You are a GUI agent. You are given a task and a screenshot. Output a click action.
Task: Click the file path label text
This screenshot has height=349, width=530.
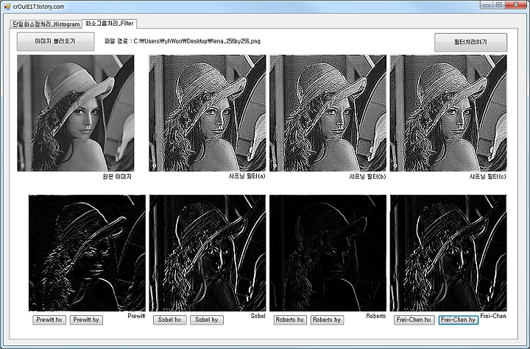(183, 41)
